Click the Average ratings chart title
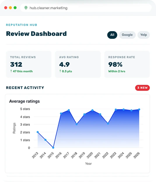 point(24,101)
